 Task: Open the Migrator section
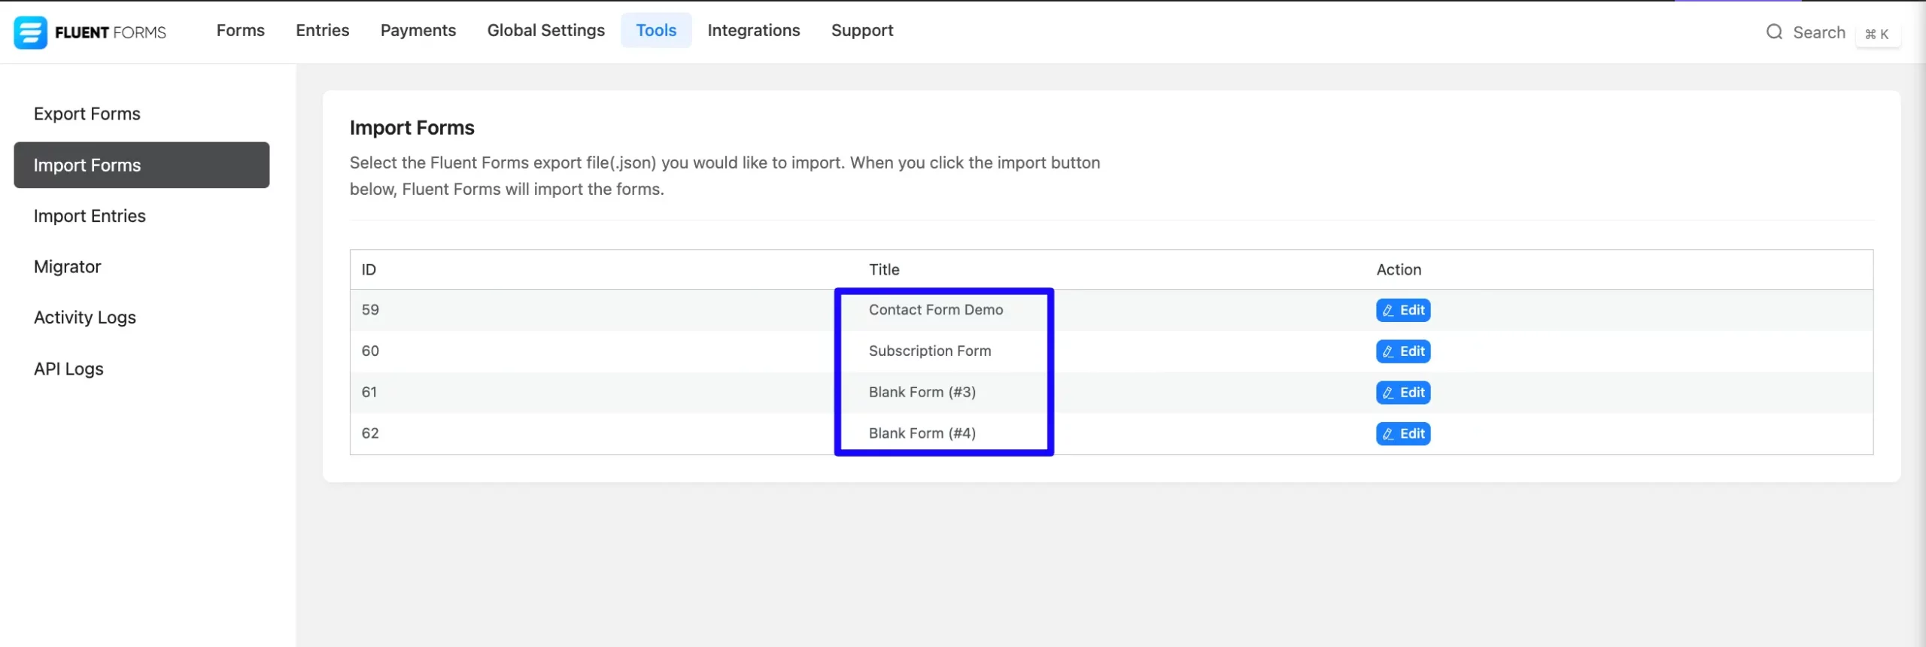[141, 267]
